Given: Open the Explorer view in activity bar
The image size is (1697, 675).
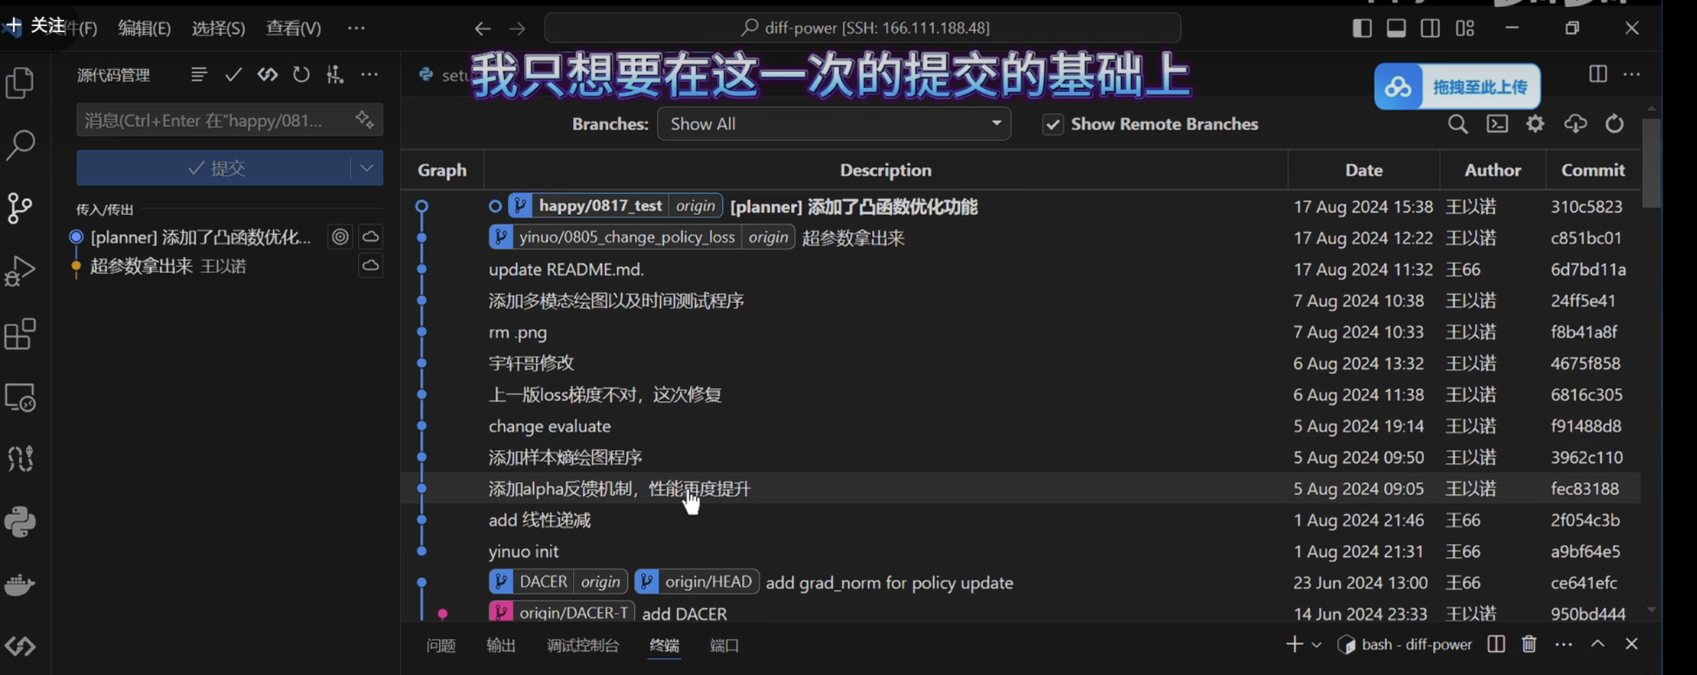Looking at the screenshot, I should [x=20, y=83].
